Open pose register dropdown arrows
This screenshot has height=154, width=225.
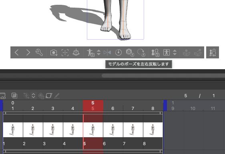[98, 52]
